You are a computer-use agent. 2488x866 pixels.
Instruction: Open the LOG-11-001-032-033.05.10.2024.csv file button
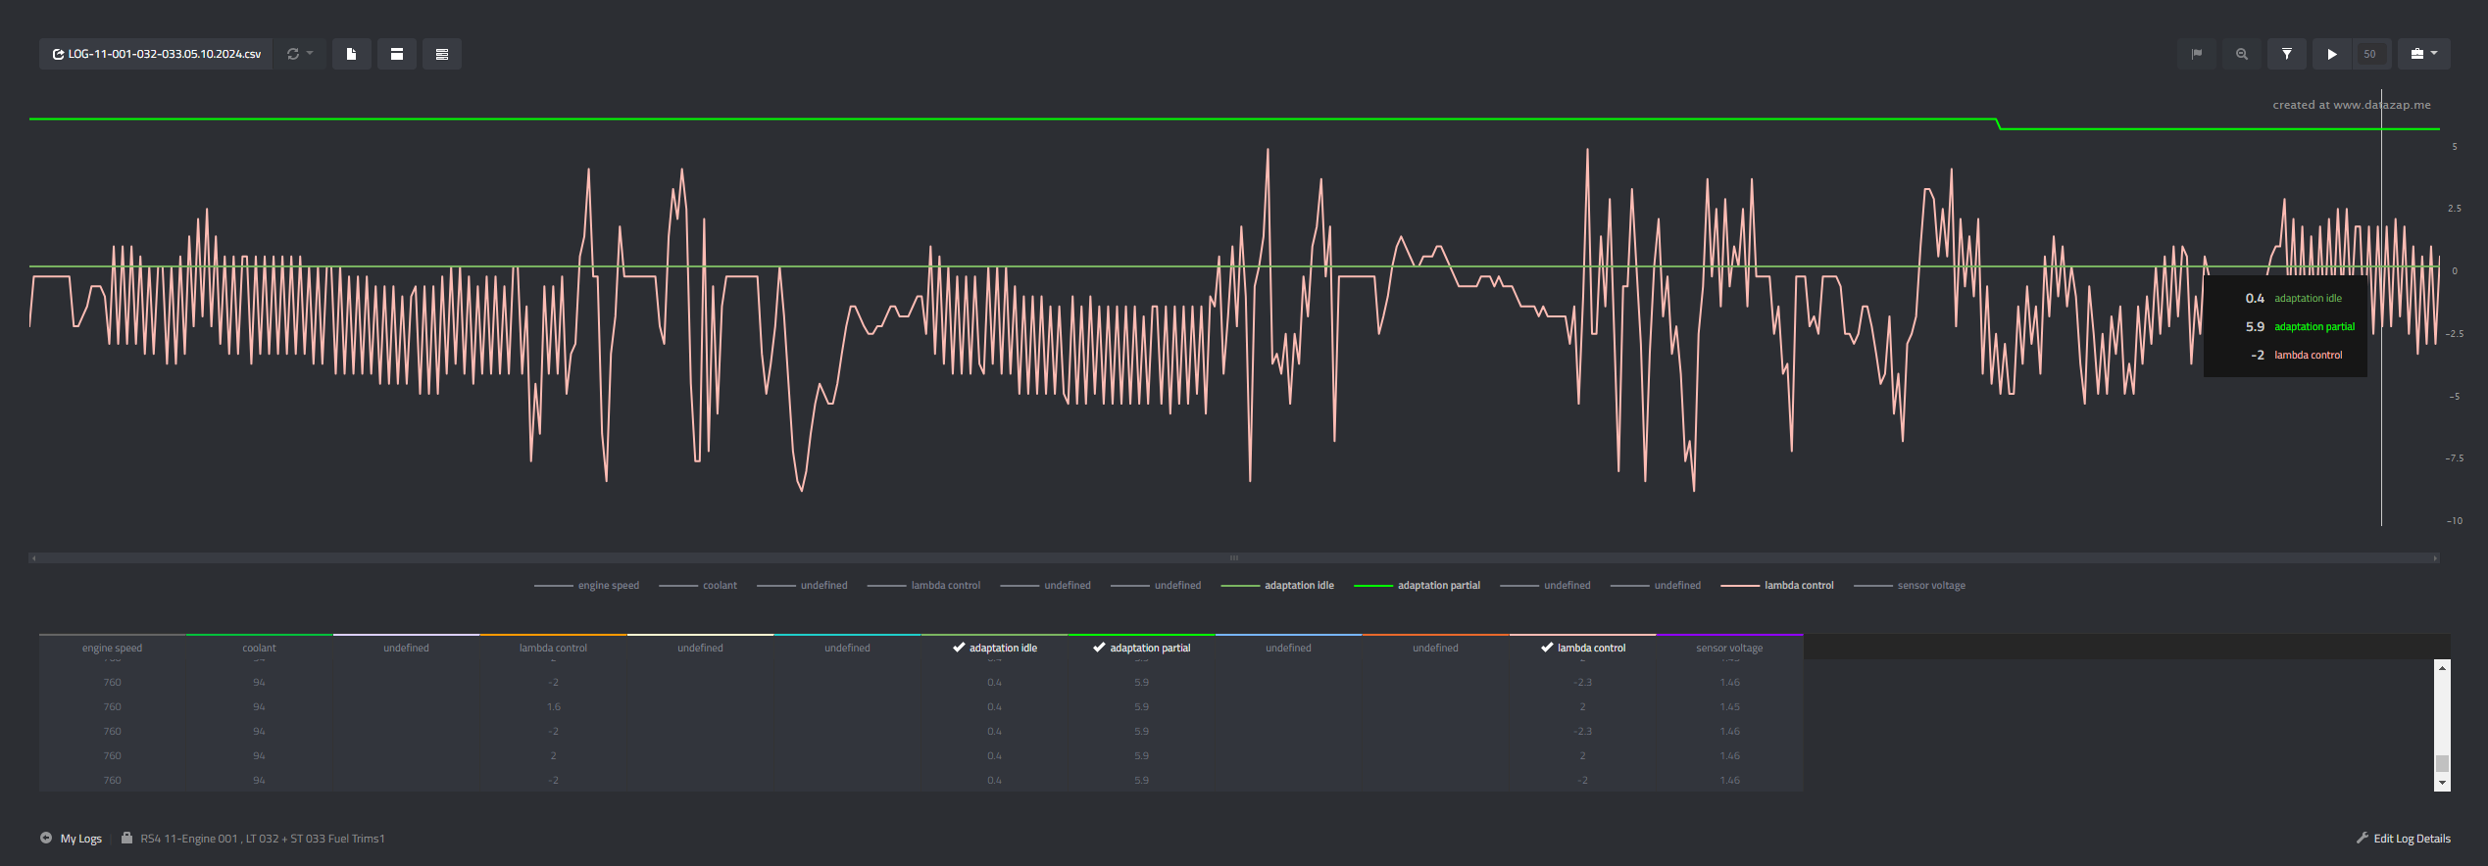point(156,54)
